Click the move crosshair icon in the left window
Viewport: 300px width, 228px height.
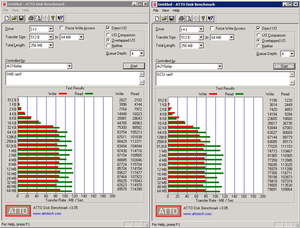[x=46, y=18]
